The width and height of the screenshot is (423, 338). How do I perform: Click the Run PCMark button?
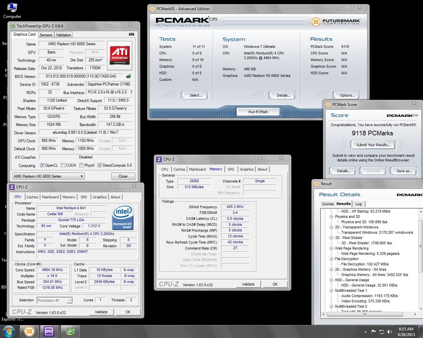(258, 112)
